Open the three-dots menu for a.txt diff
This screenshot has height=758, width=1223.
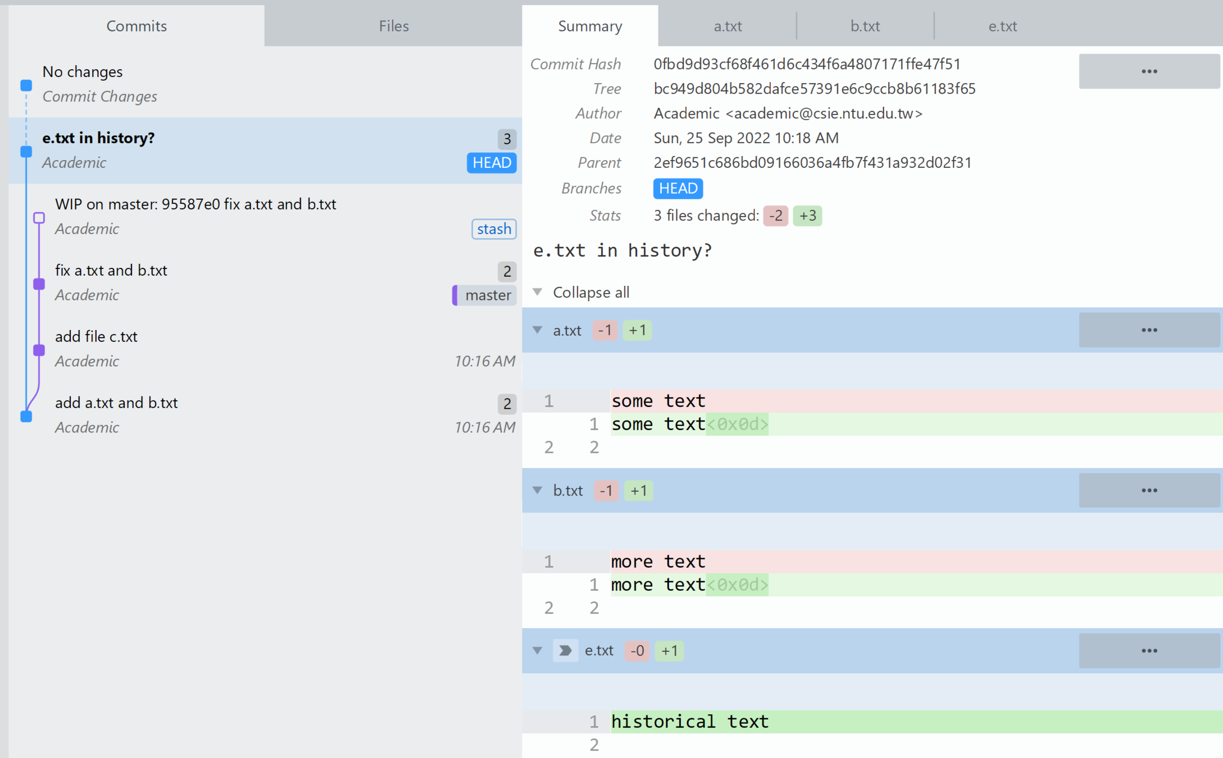[x=1149, y=330]
